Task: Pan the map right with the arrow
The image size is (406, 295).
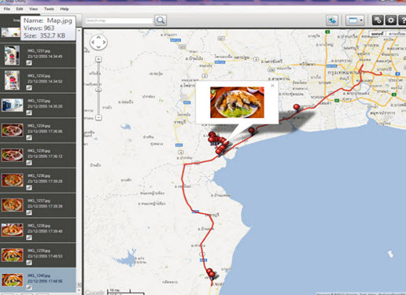Action: click(104, 42)
